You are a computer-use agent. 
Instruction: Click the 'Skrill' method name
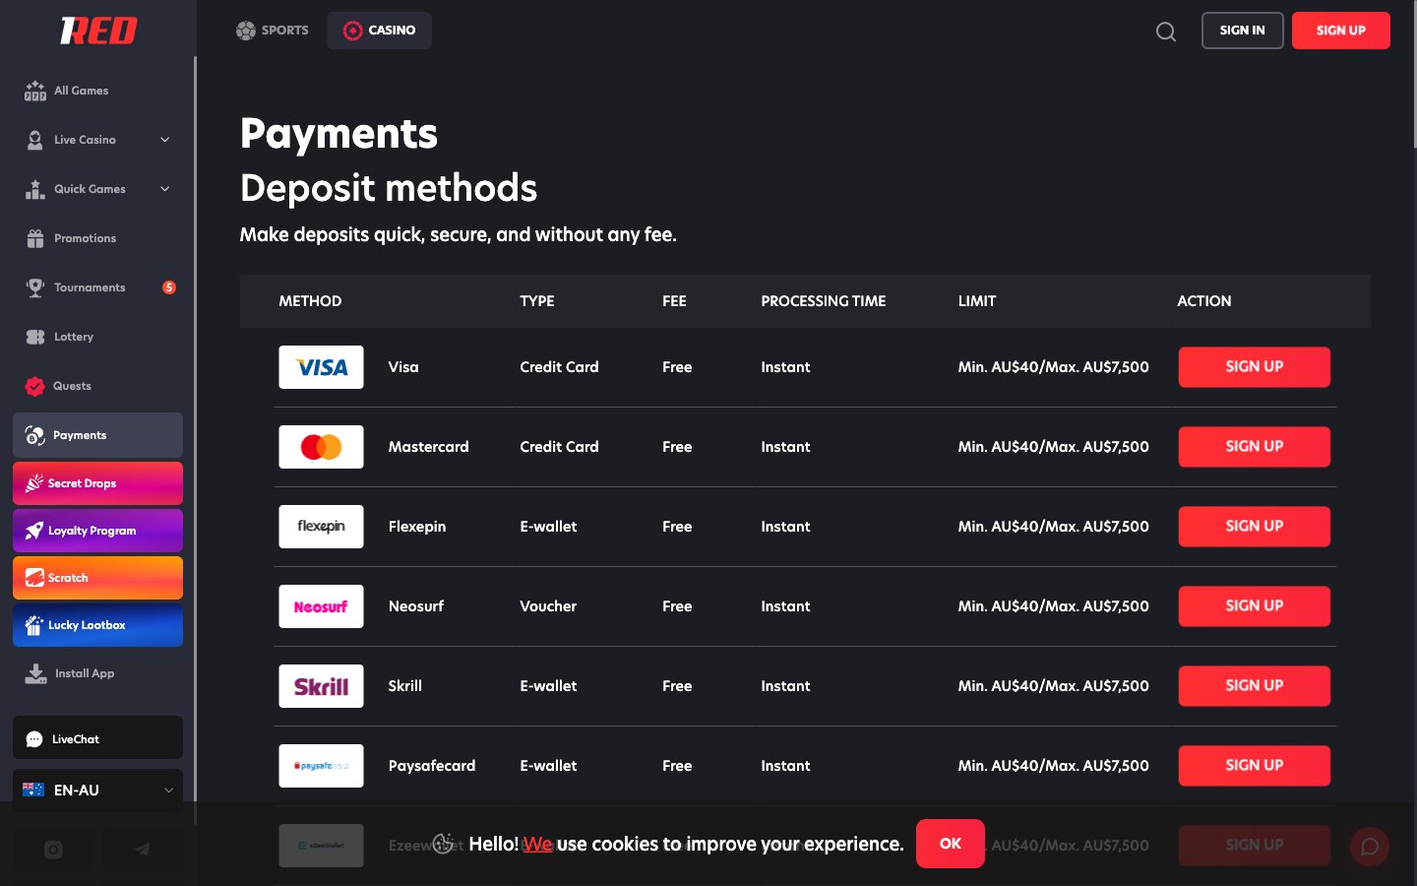[405, 686]
